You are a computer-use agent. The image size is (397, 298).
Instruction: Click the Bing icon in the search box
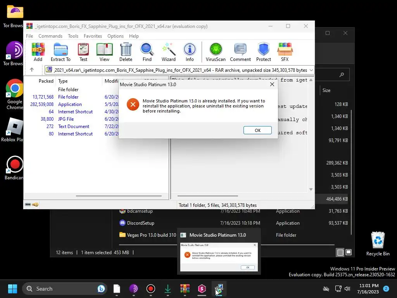click(x=101, y=289)
